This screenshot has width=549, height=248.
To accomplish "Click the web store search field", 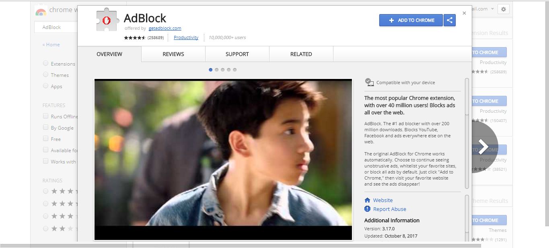I will (56, 27).
